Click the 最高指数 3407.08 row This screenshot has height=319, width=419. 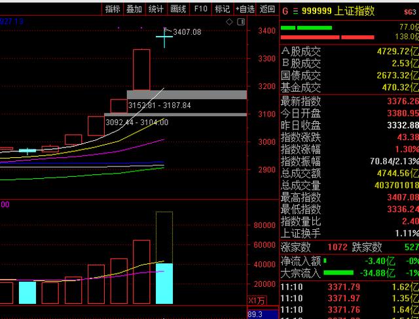[350, 197]
